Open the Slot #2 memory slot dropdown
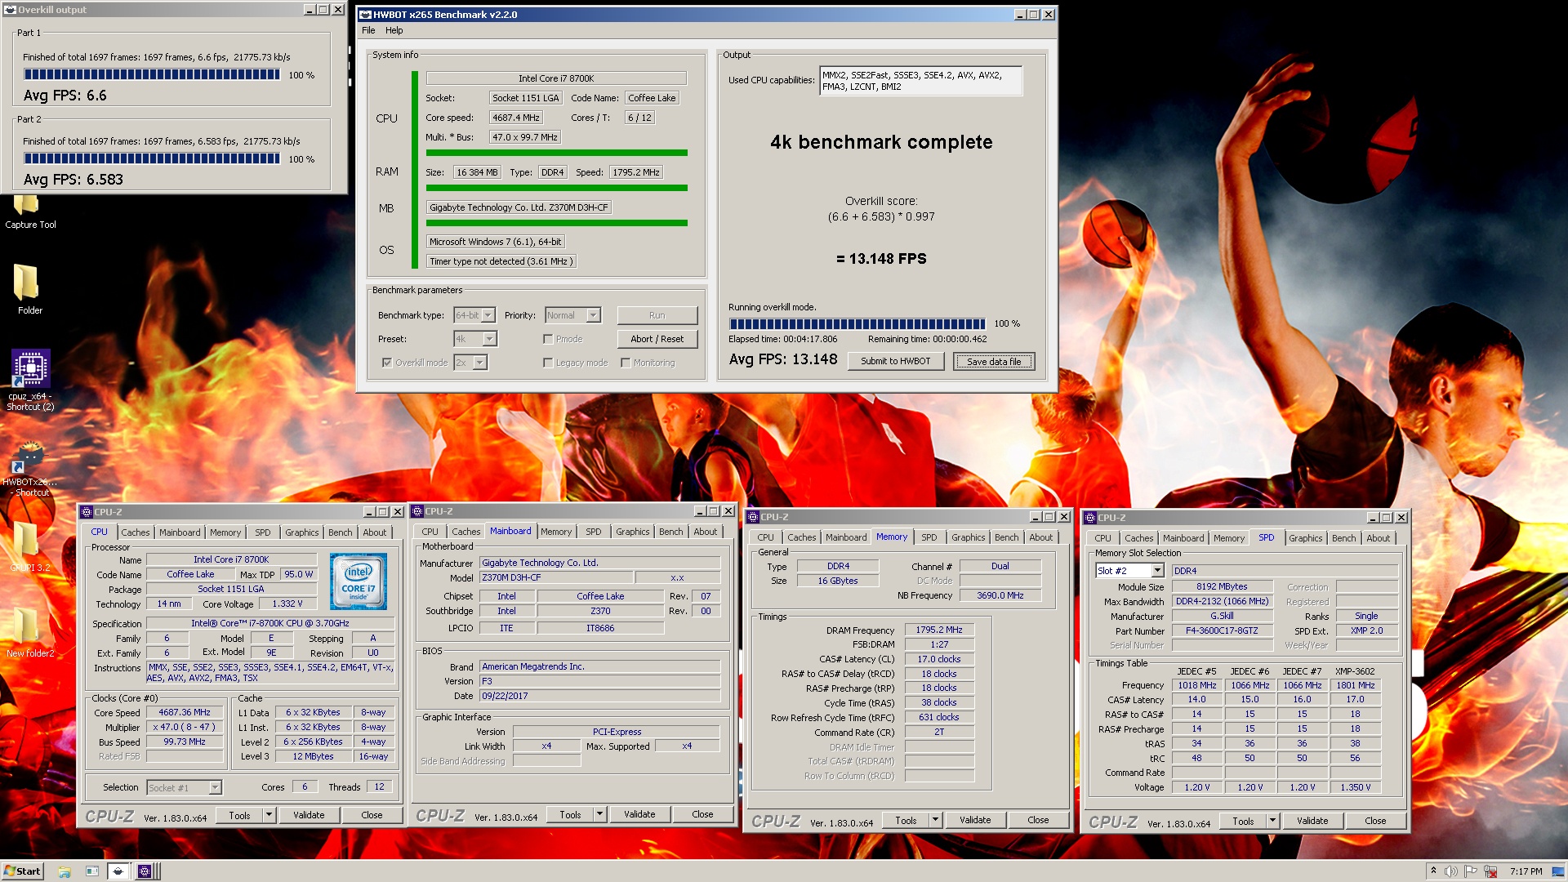This screenshot has width=1568, height=882. [1157, 571]
